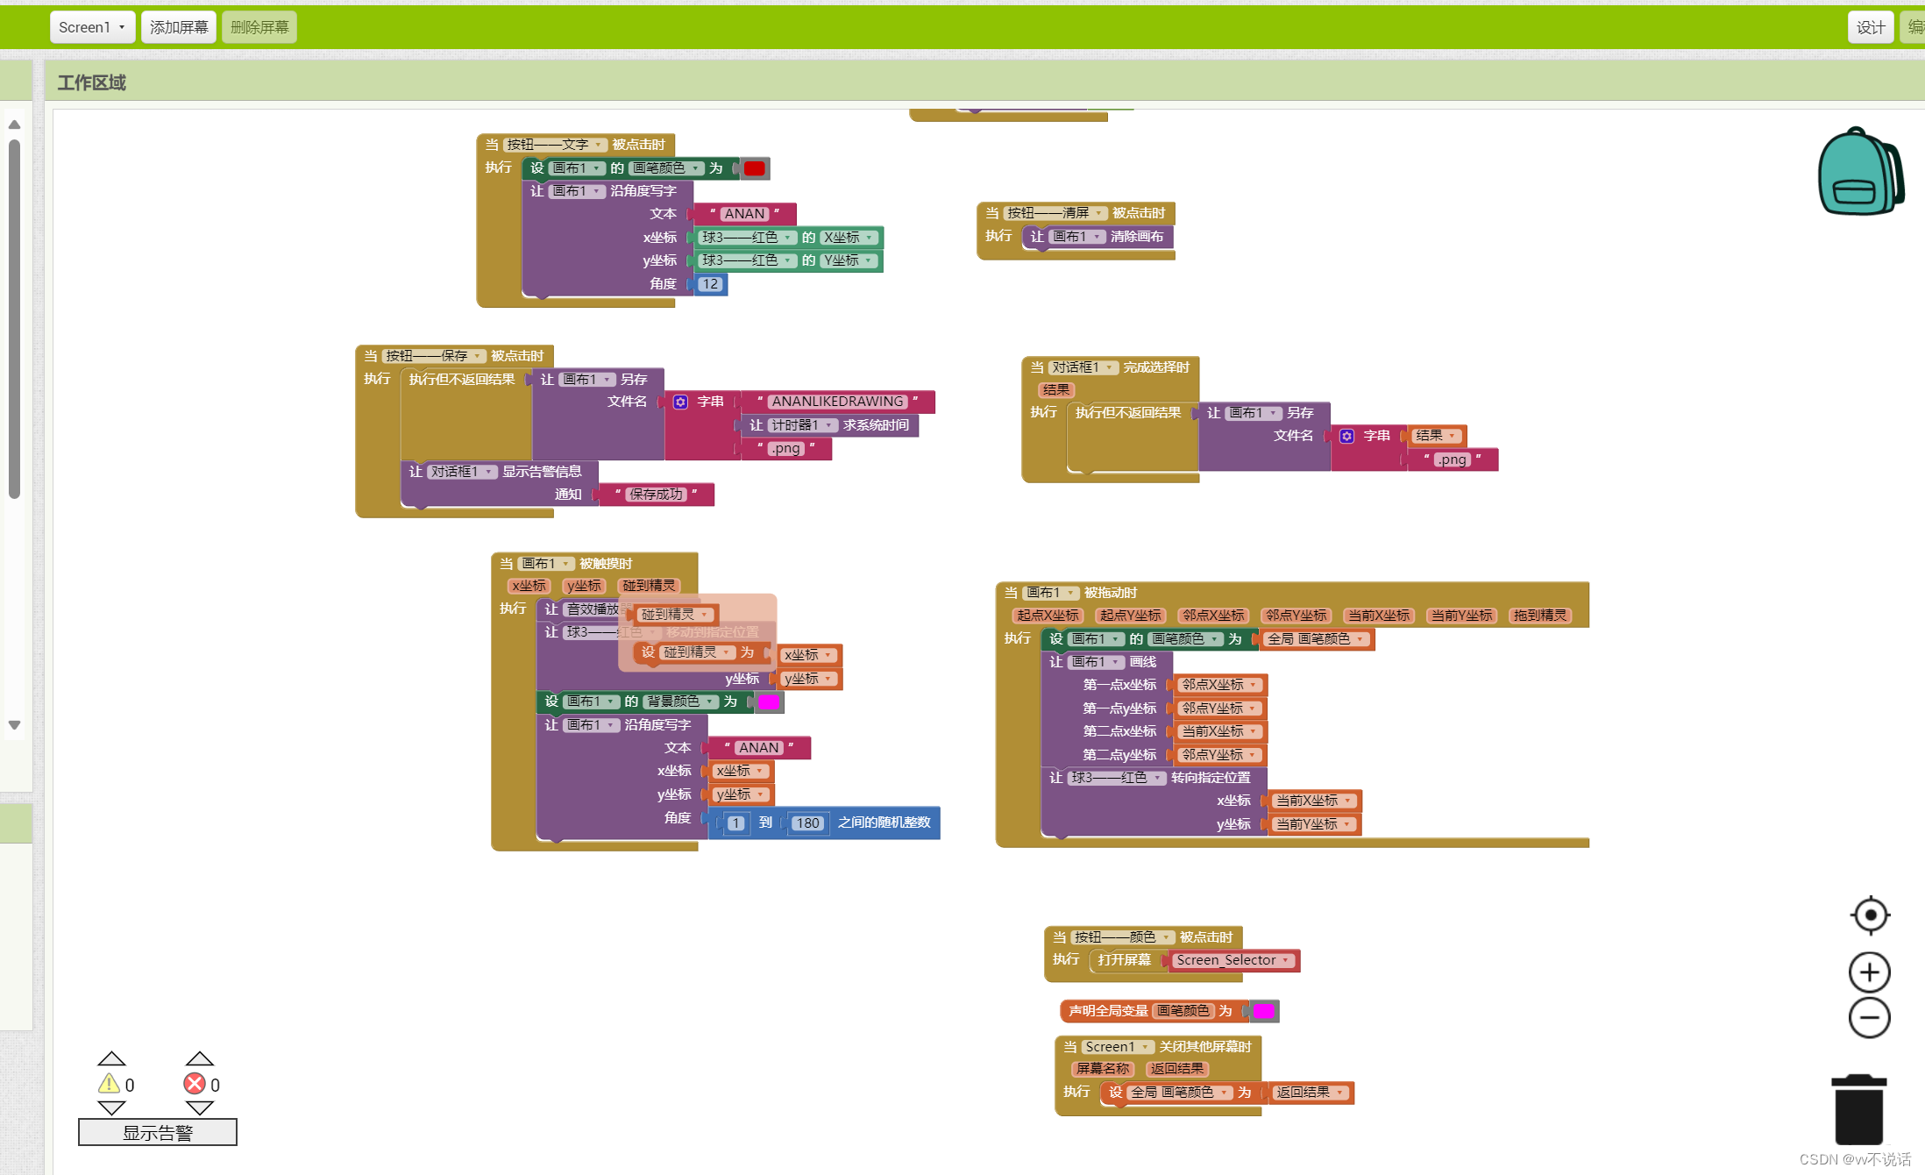
Task: Open the backpack icon
Action: point(1859,172)
